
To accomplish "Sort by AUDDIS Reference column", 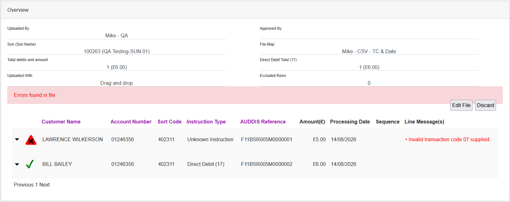I will (x=263, y=122).
